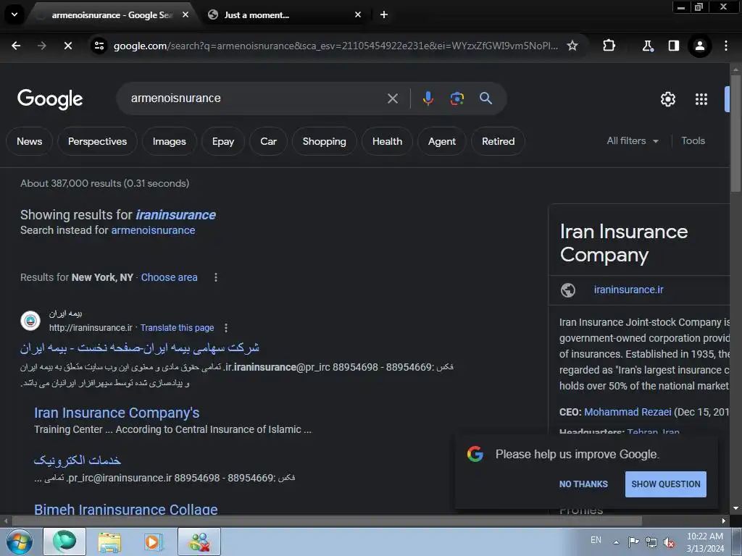Click the iraninsurance.ir result favicon

click(30, 321)
